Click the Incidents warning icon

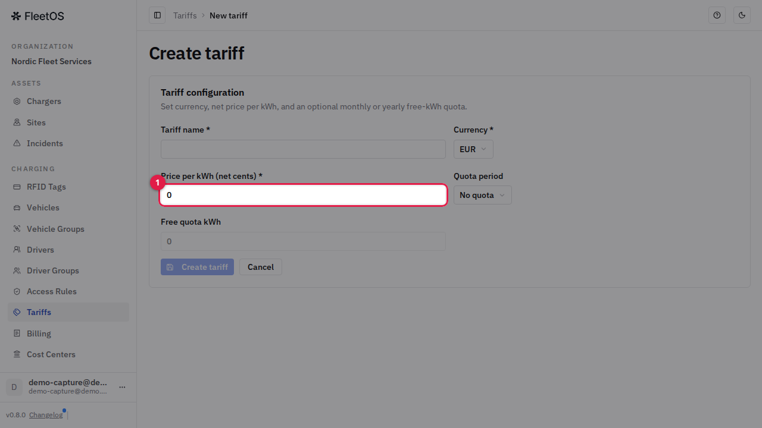(x=17, y=143)
